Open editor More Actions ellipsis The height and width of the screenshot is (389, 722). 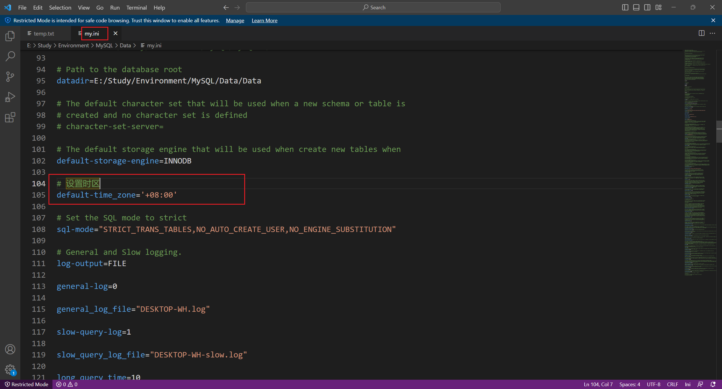(712, 33)
